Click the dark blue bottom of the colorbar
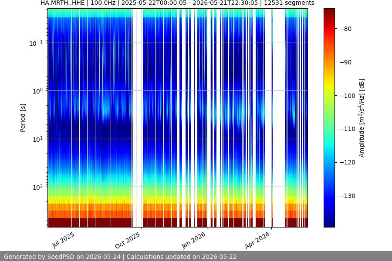This screenshot has height=261, width=392. (x=329, y=224)
